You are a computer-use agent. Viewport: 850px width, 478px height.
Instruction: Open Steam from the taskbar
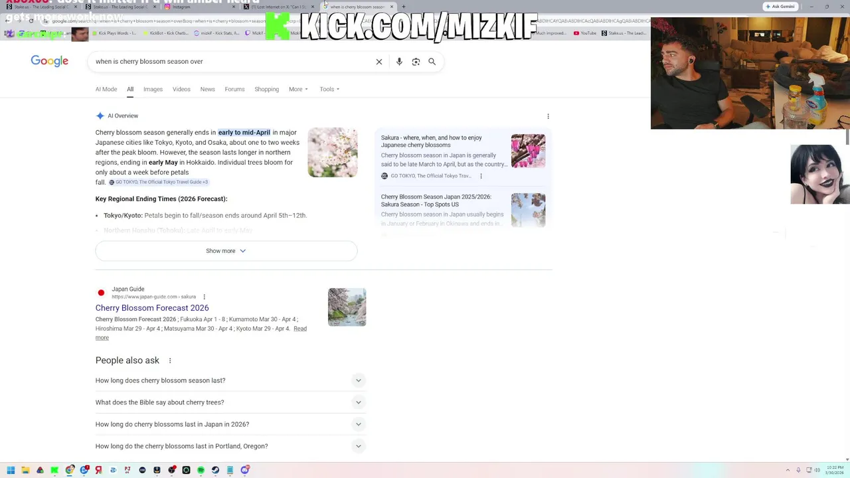click(215, 470)
